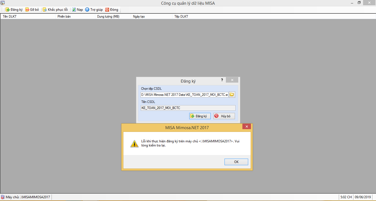Screen dimensions: 376x201
Task: Close the MISA Mimosa.NET 2017 error dialog
Action: click(247, 127)
